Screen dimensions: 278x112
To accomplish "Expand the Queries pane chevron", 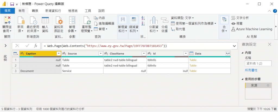I will tap(5, 46).
